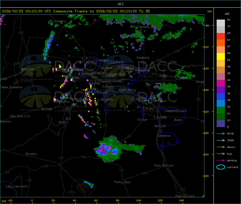This screenshot has width=241, height=204.
Task: Click the Paso_Barroso map label
Action: coord(164,165)
